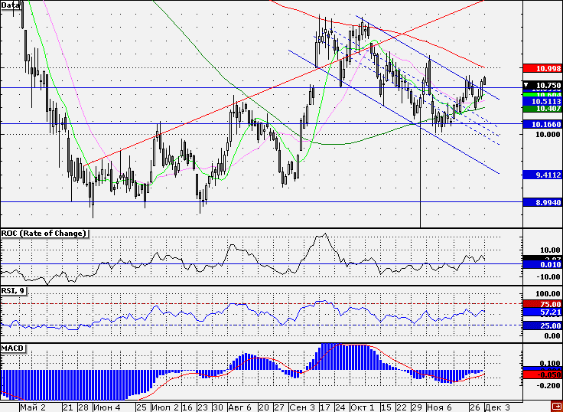
Task: Click the red 0.050 MACD value tag
Action: (541, 374)
